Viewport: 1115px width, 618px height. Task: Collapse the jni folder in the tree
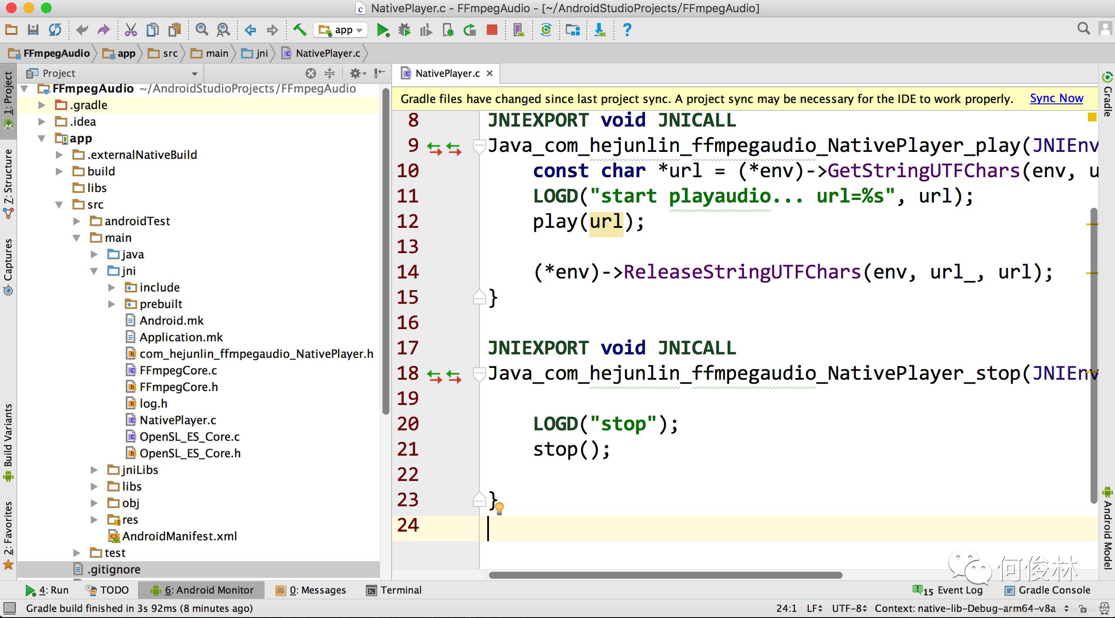(x=94, y=271)
